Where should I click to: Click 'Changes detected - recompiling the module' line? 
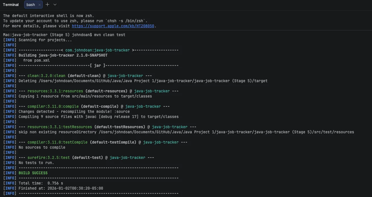point(74,111)
